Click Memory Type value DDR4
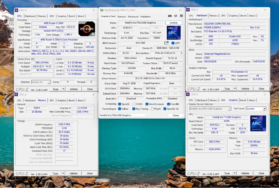The width and height of the screenshot is (279, 188). click(x=37, y=108)
